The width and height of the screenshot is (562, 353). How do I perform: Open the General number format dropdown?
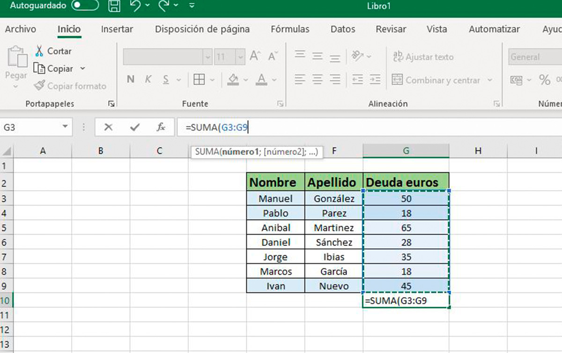[535, 57]
